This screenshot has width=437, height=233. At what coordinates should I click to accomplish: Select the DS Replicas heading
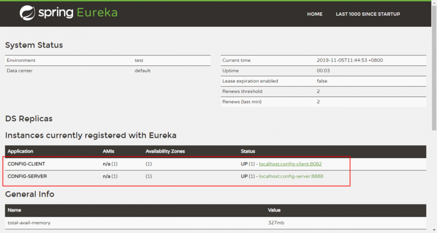click(x=29, y=119)
